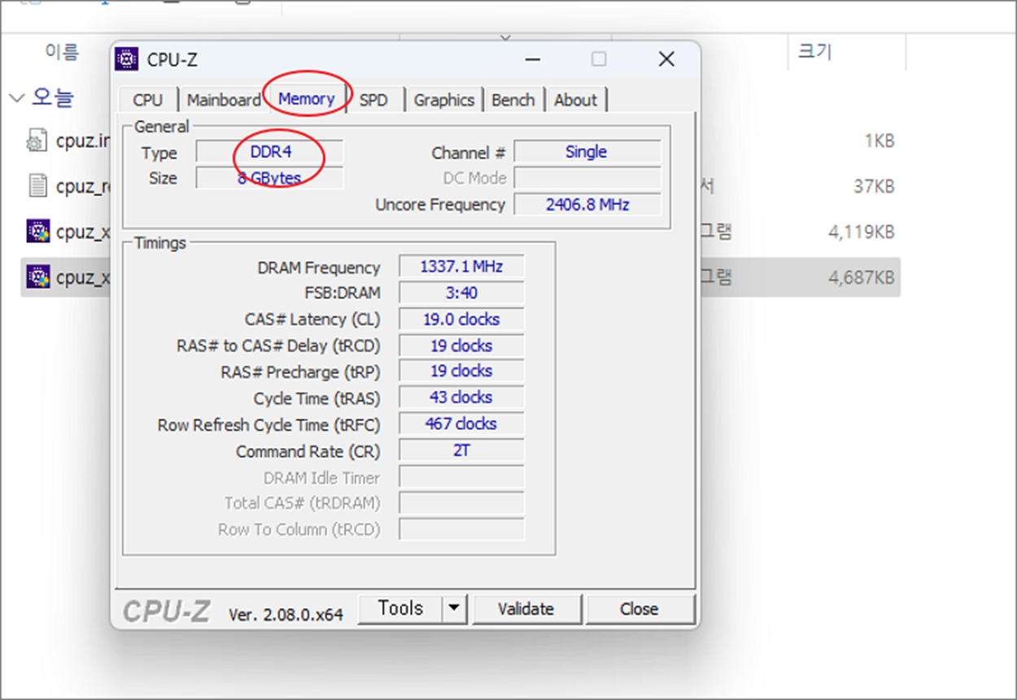This screenshot has height=700, width=1017.
Task: Click the Validate button
Action: point(526,608)
